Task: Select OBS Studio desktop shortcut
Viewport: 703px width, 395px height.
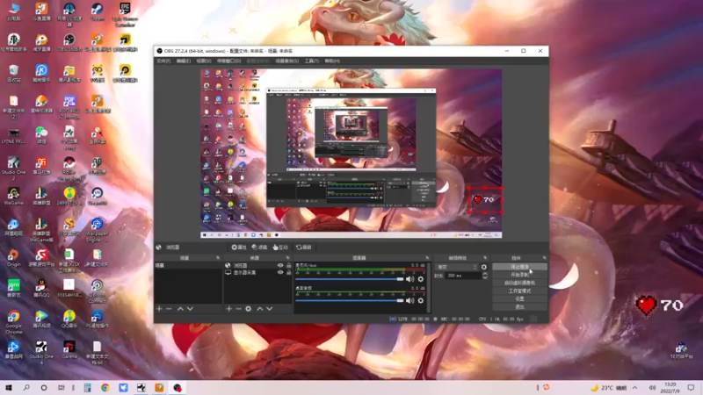Action: pyautogui.click(x=69, y=43)
